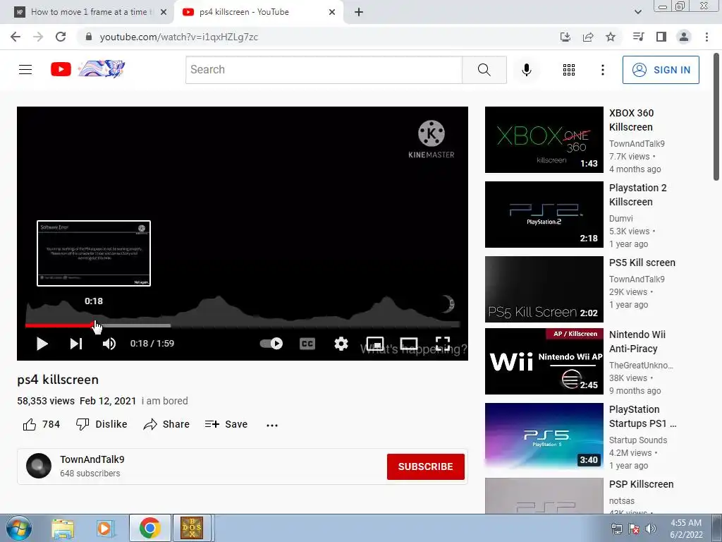This screenshot has width=722, height=542.
Task: Open YouTube settings three-dot menu
Action: click(602, 70)
